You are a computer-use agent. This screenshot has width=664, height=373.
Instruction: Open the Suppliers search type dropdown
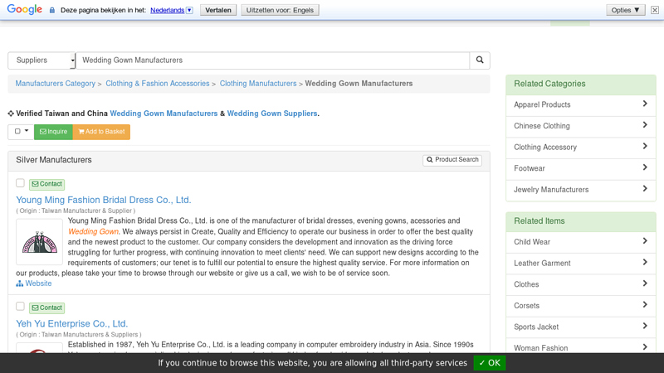click(x=41, y=61)
